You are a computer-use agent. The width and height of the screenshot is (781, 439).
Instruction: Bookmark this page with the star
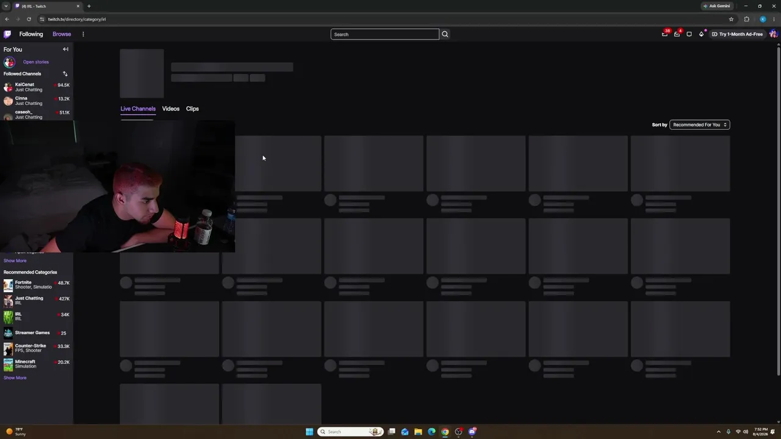(731, 19)
